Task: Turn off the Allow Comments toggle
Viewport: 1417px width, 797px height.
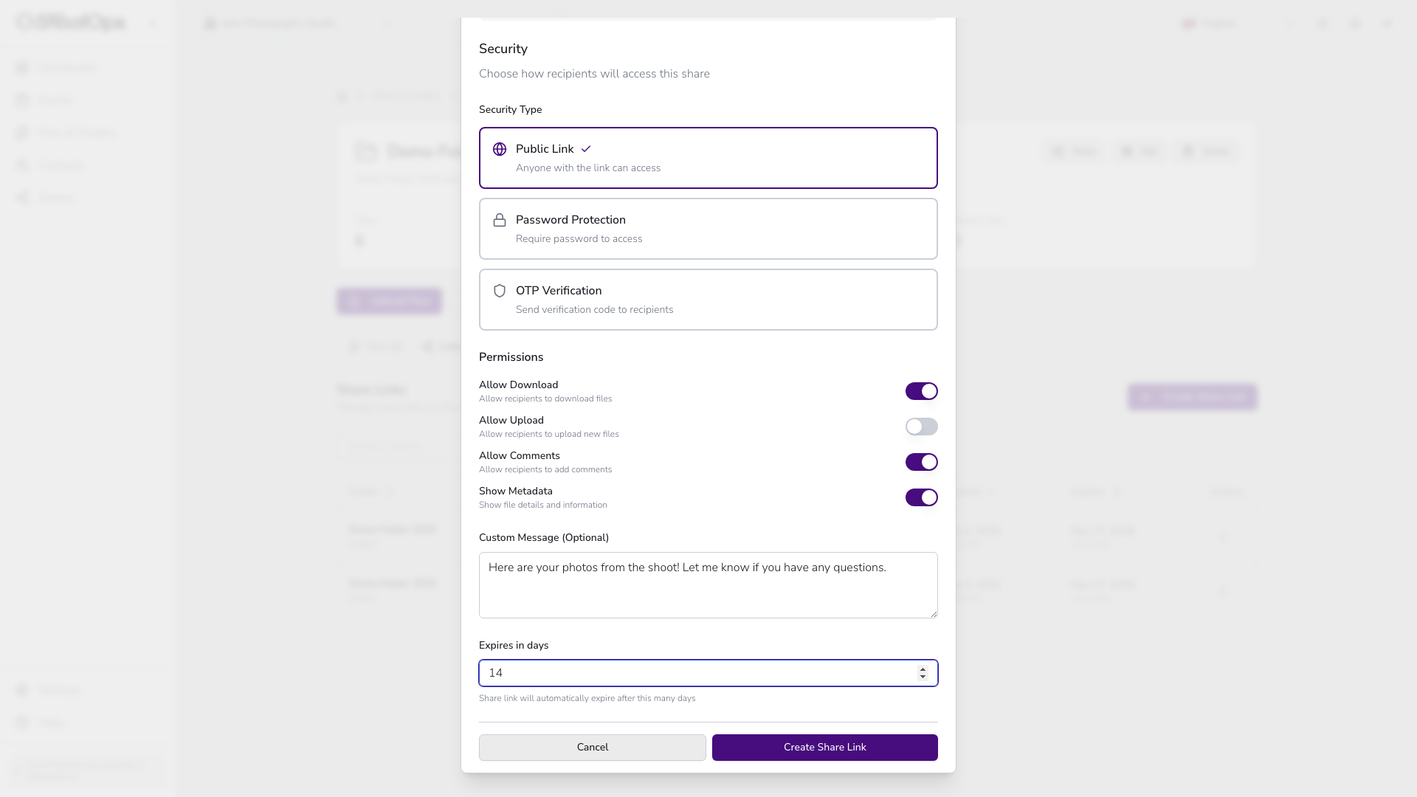Action: click(x=921, y=462)
